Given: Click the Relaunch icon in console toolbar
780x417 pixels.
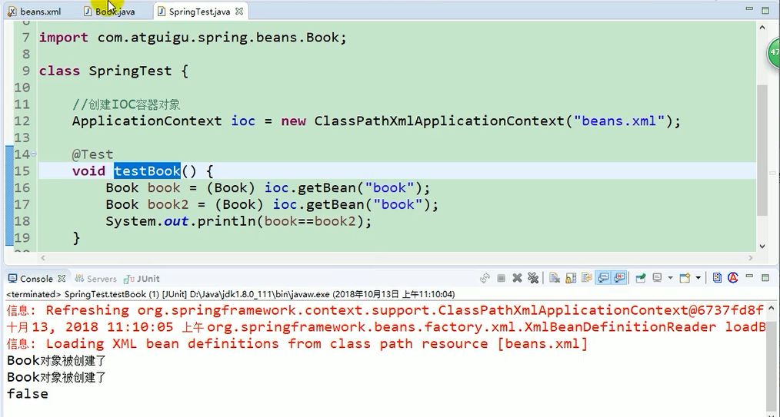Looking at the screenshot, I should 485,278.
